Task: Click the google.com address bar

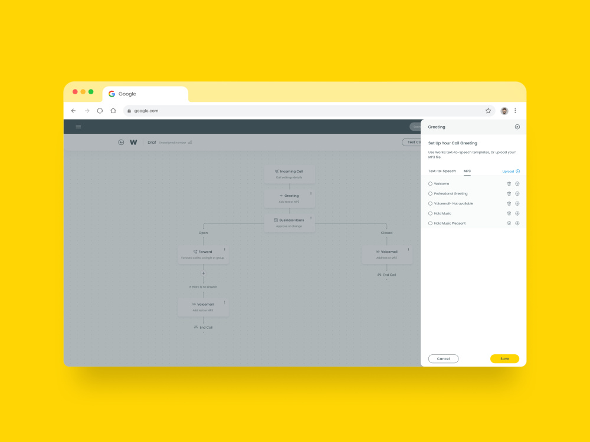Action: point(309,111)
